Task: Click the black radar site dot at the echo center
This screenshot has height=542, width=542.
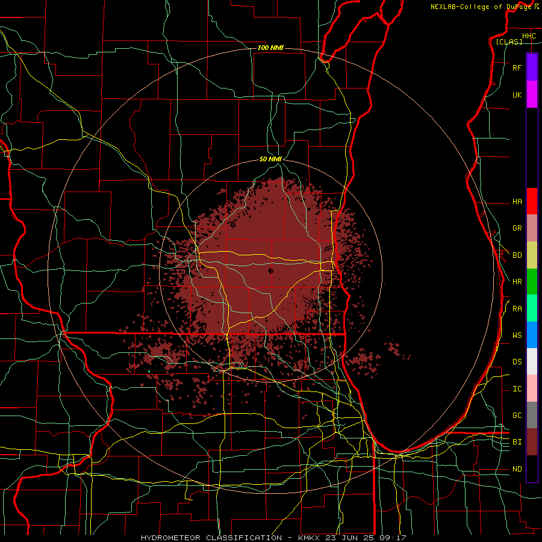Action: coord(270,270)
